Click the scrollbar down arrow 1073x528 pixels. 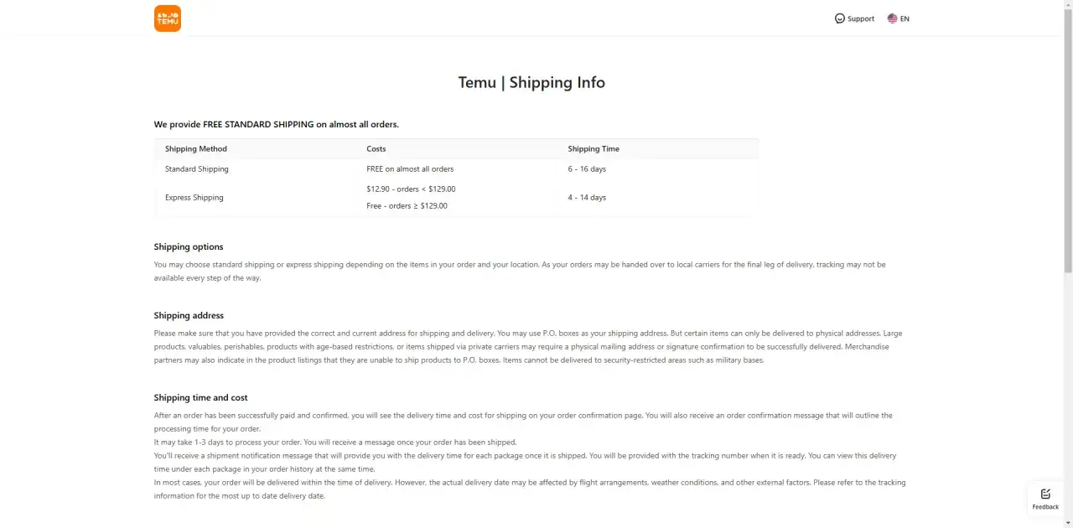(x=1067, y=523)
